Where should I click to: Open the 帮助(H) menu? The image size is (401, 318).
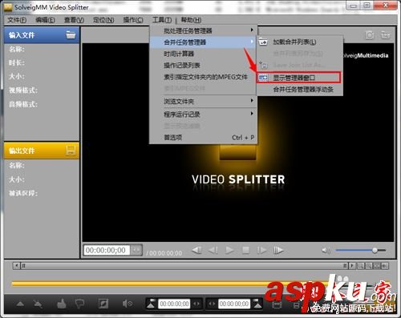(x=191, y=20)
